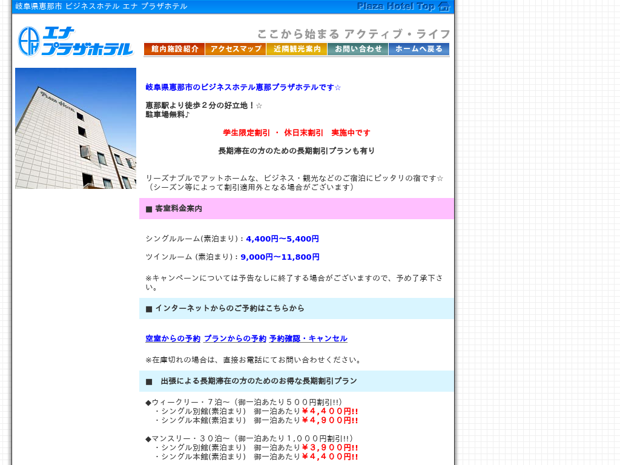This screenshot has height=465, width=620.
Task: Click the 客室料金案内 section header
Action: coord(297,209)
